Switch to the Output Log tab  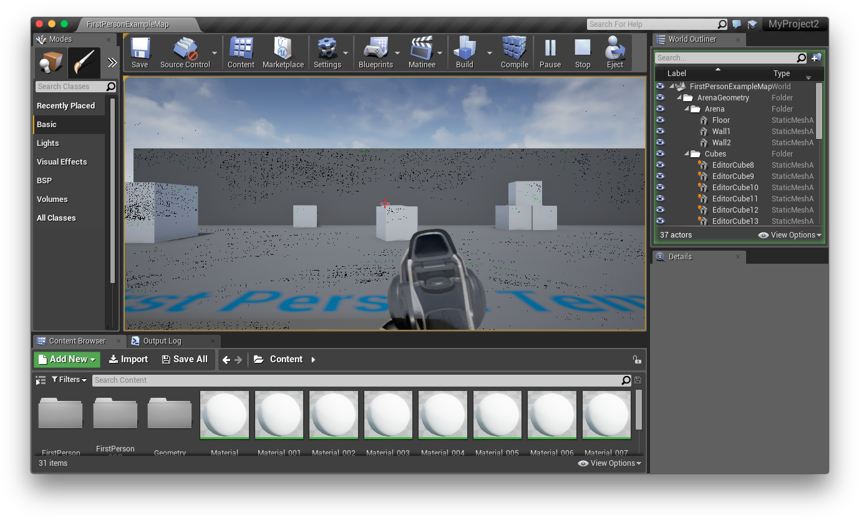162,341
